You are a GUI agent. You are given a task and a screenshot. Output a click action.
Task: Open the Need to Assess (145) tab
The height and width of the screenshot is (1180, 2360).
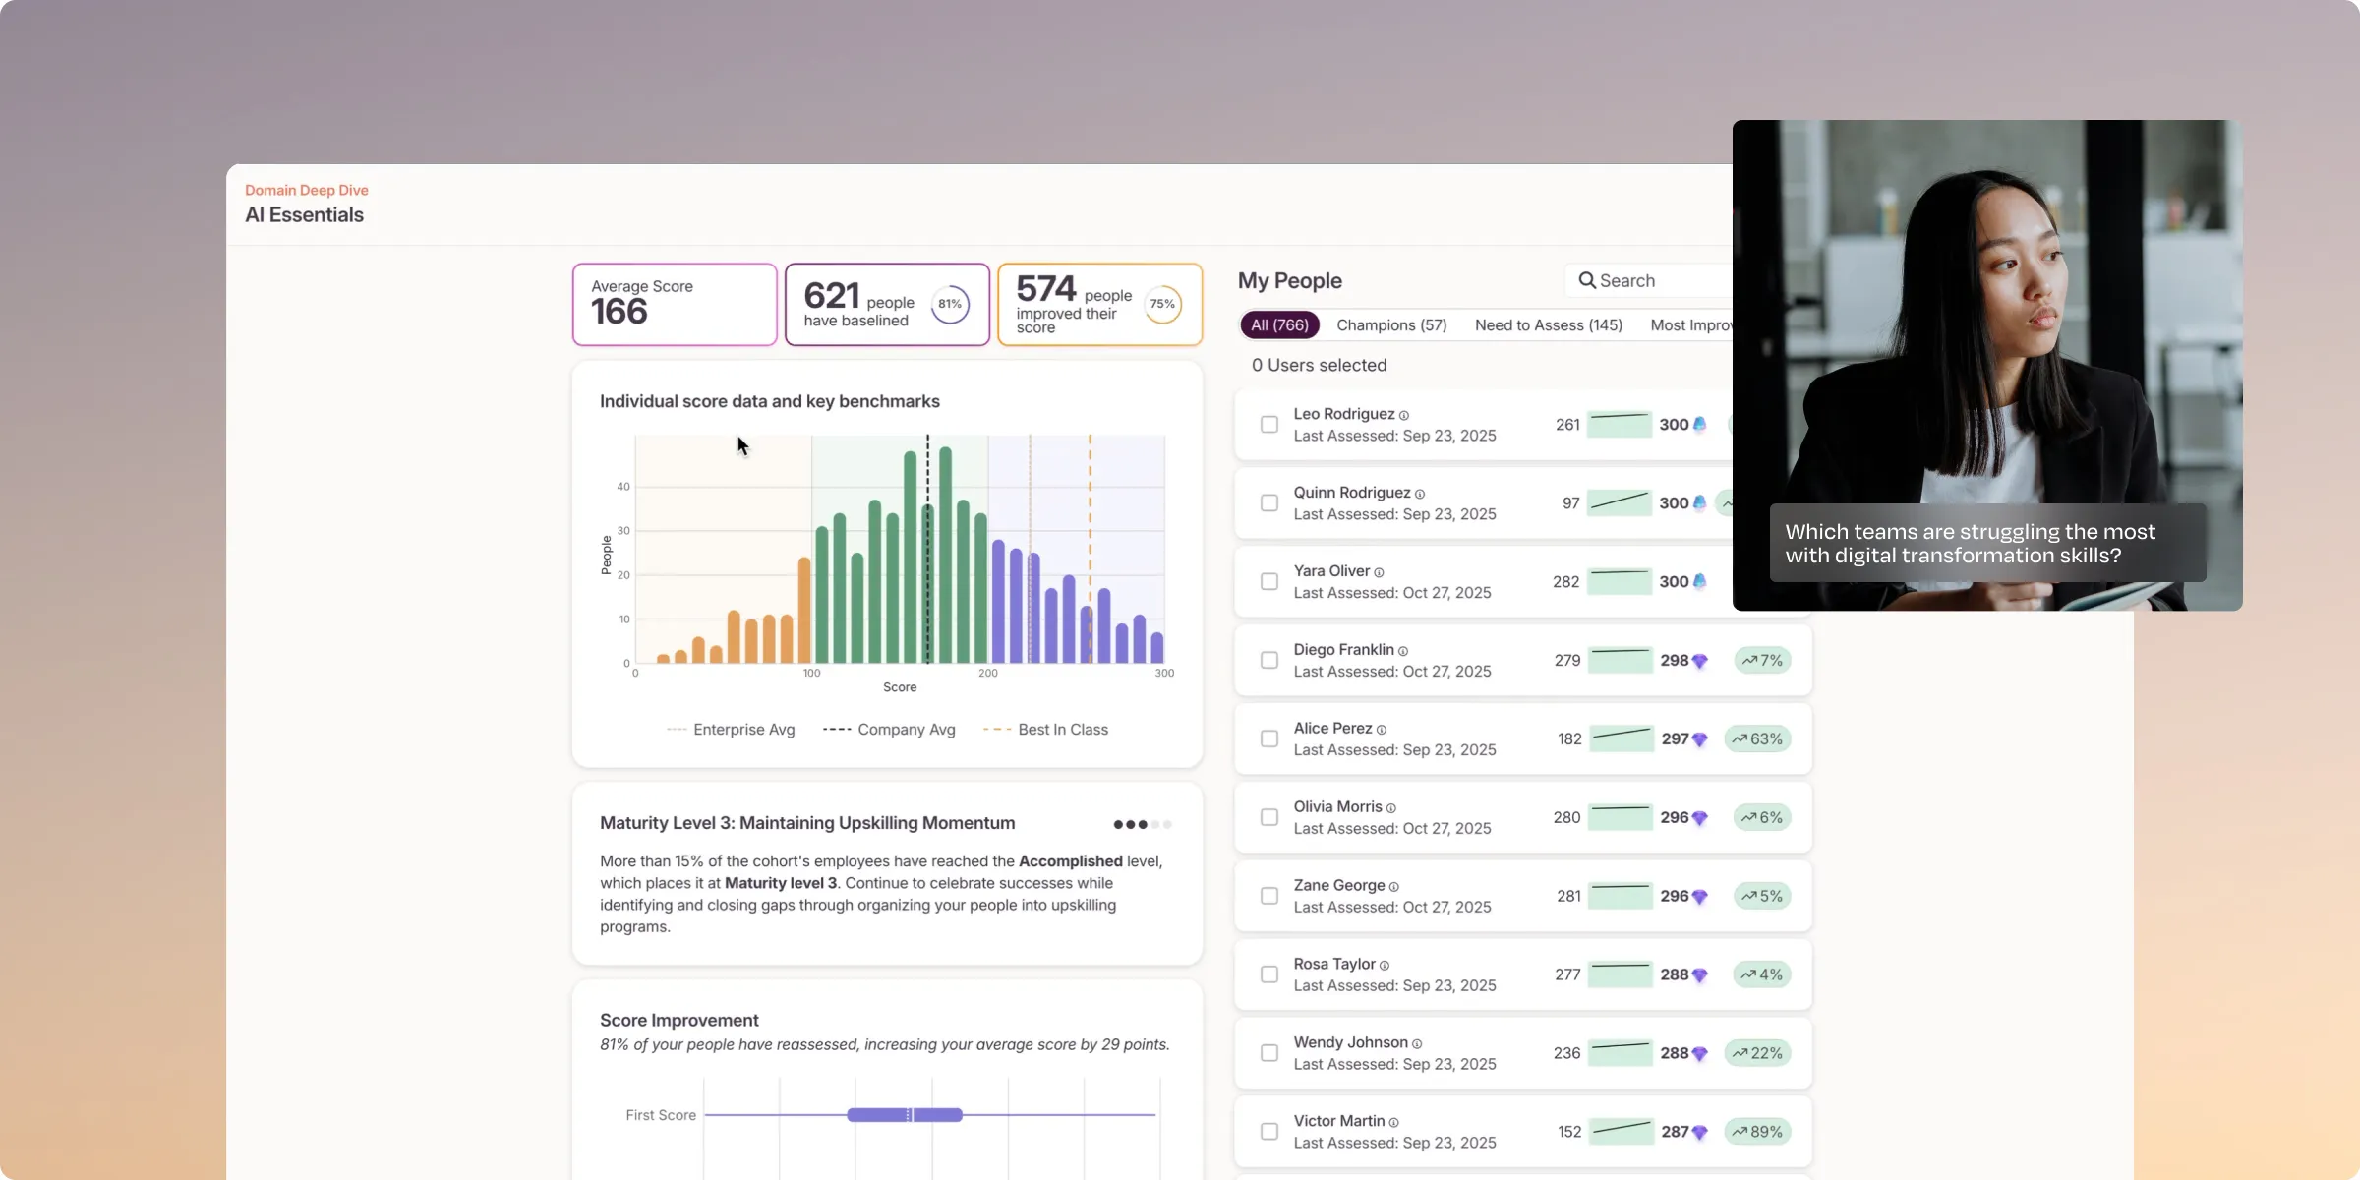[1548, 324]
